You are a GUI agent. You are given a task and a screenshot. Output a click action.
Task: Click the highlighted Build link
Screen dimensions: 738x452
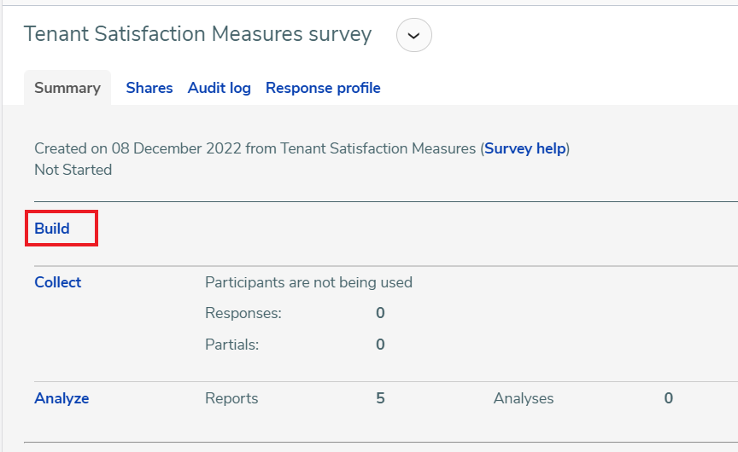pos(52,229)
